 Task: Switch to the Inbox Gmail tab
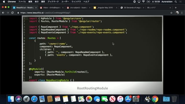[x=52, y=8]
